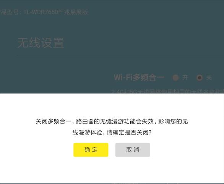This screenshot has width=224, height=184.
Task: Click the 关闭多频合一 warning message first line
Action: (112, 121)
